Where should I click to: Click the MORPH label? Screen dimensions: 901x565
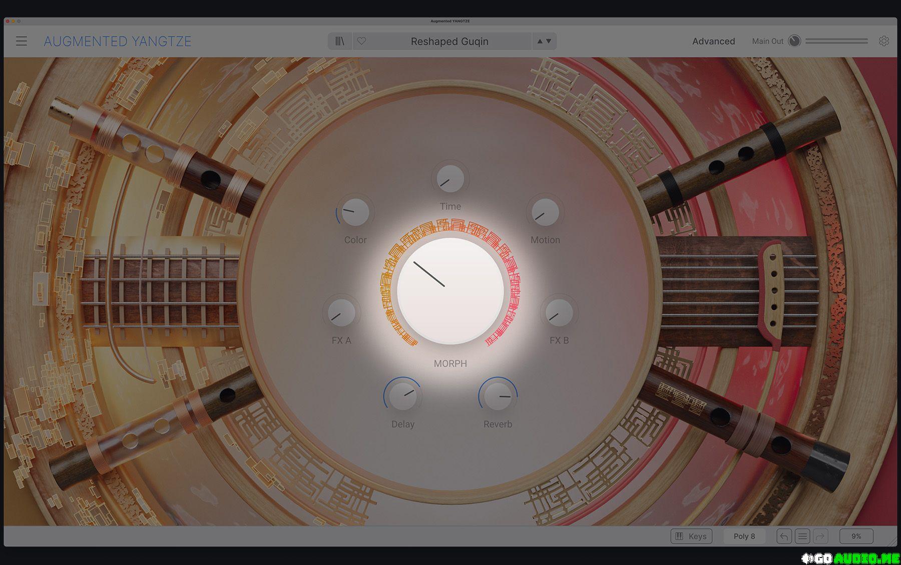click(450, 363)
